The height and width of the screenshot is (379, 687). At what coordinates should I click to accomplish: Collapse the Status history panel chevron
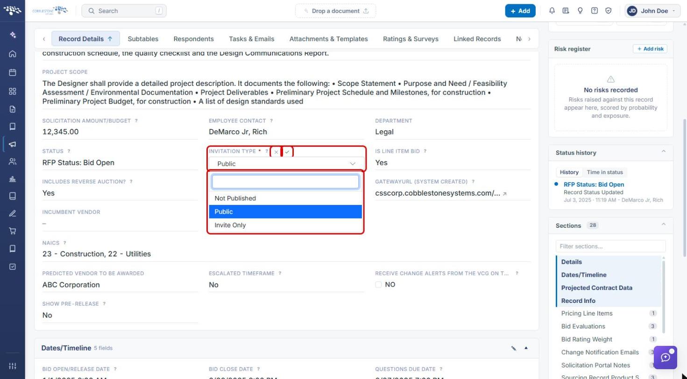point(663,152)
